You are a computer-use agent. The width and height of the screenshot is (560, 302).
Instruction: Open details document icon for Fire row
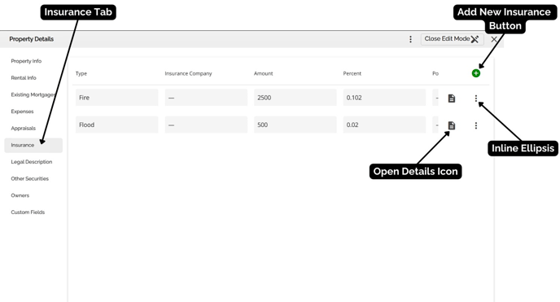(x=452, y=98)
